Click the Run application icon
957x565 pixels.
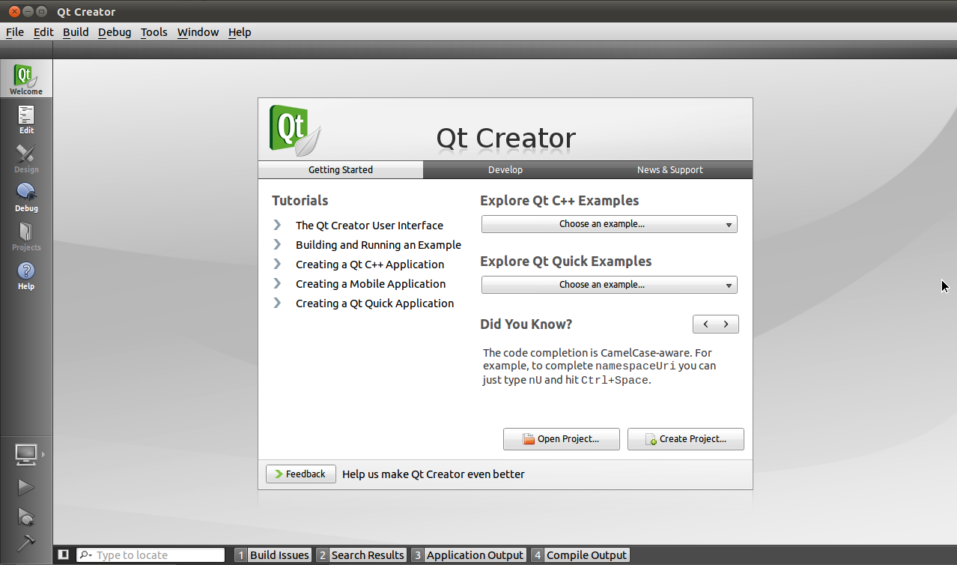pyautogui.click(x=25, y=487)
